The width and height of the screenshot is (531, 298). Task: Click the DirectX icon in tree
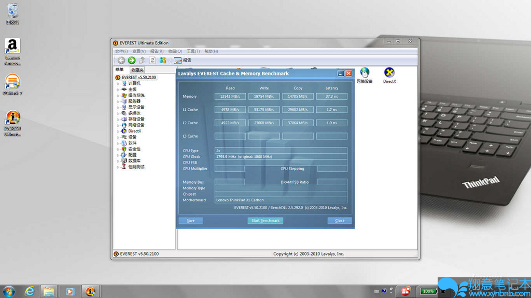pyautogui.click(x=124, y=131)
